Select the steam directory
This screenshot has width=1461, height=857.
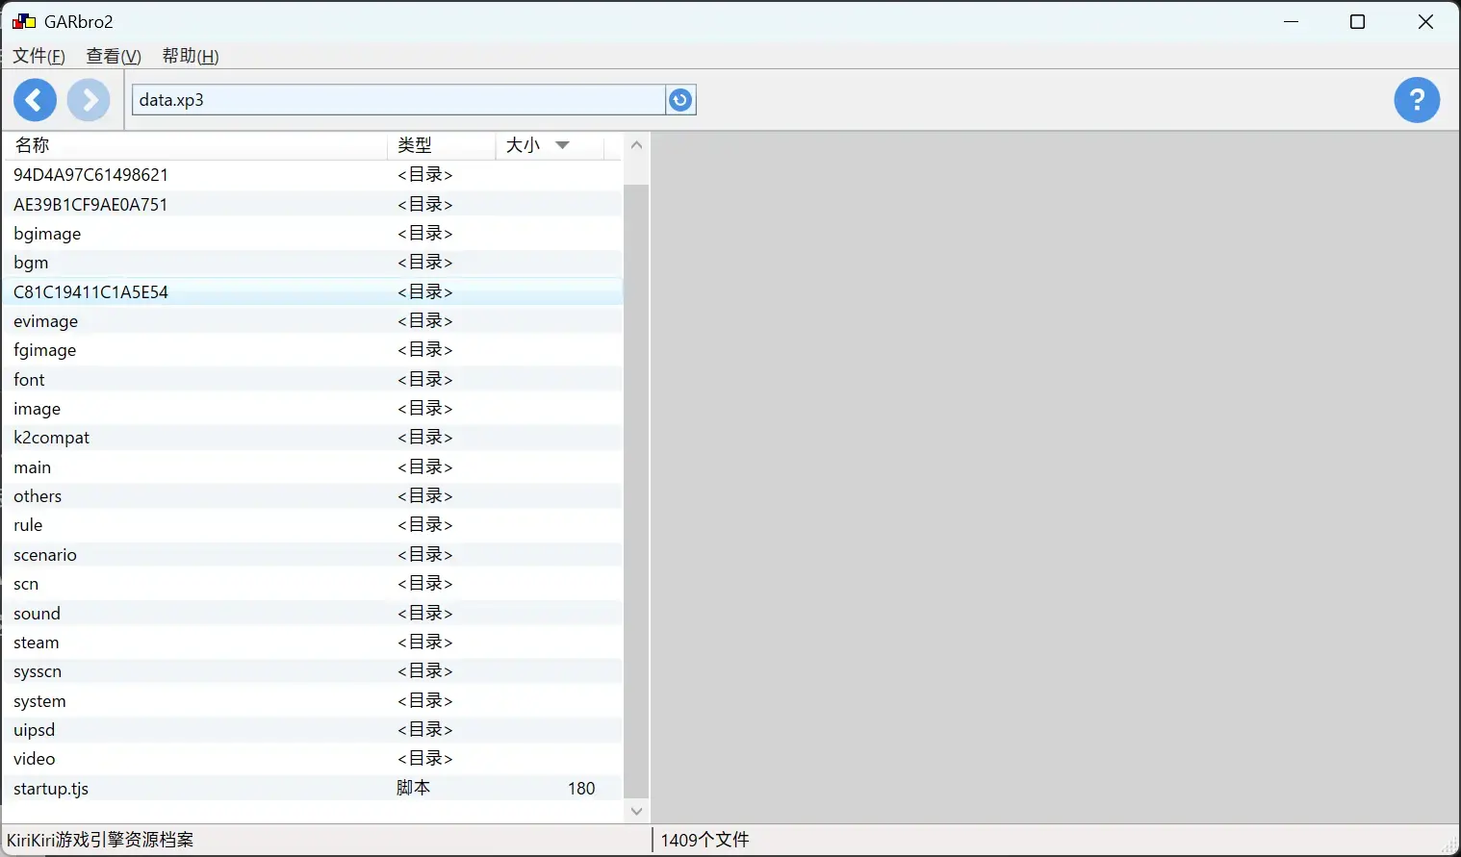(313, 643)
